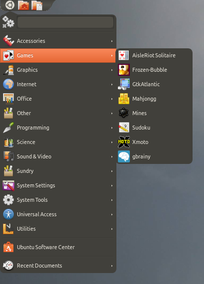Click the GtkAtlantic label text
Image resolution: width=204 pixels, height=284 pixels.
click(x=146, y=84)
